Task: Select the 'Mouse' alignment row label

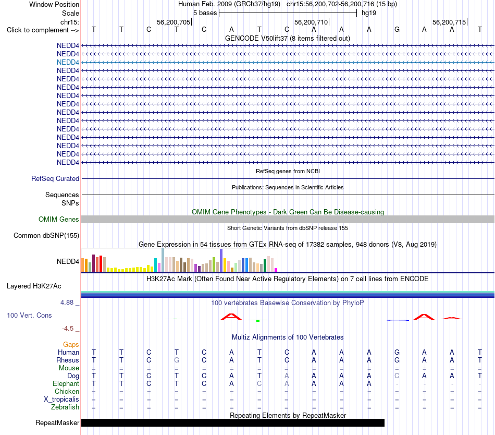Action: [x=69, y=368]
